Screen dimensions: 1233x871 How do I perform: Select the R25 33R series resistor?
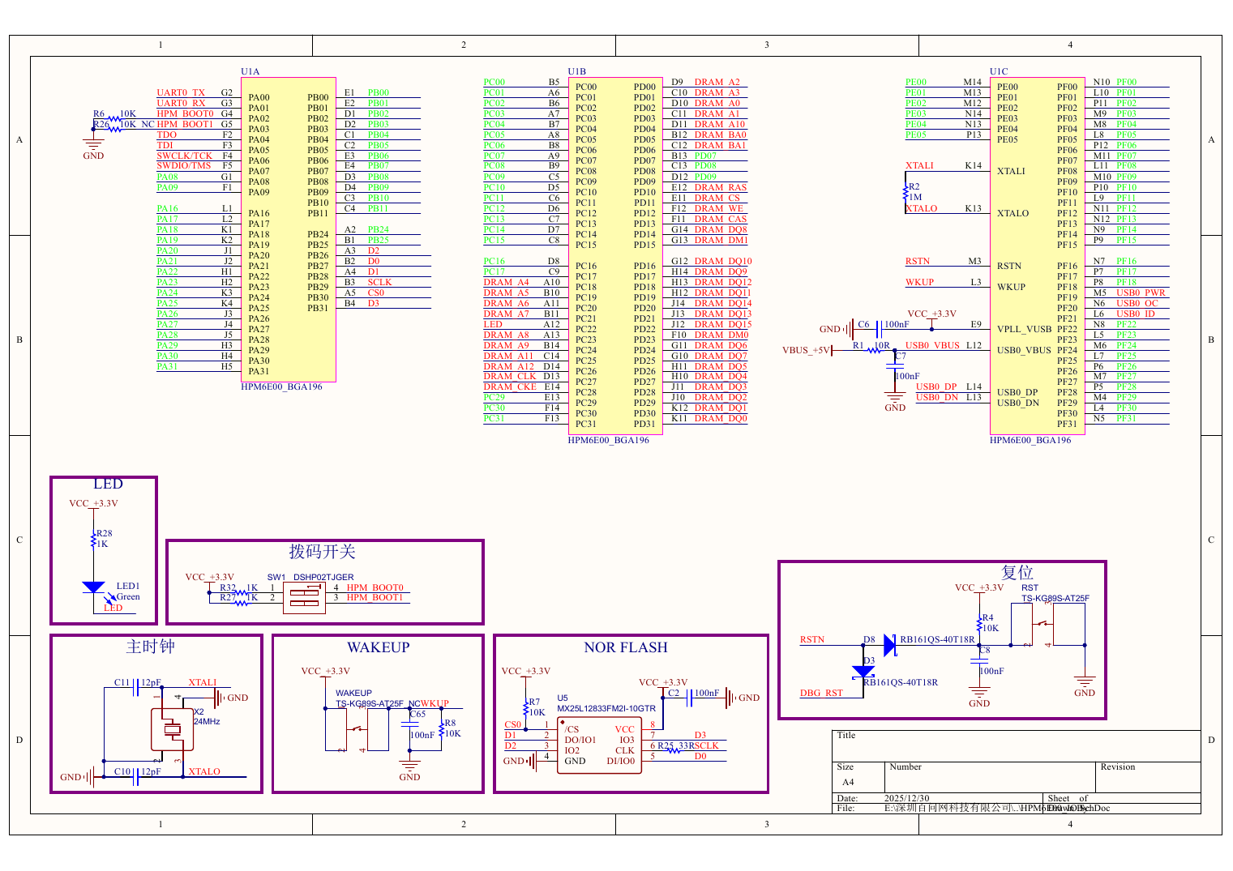pos(673,750)
